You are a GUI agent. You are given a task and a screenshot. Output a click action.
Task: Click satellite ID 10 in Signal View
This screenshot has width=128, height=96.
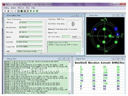[82, 81]
